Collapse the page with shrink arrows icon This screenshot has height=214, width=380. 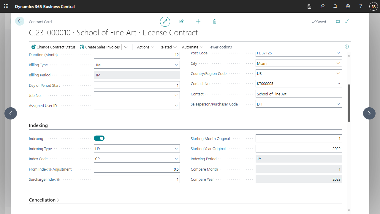[347, 21]
